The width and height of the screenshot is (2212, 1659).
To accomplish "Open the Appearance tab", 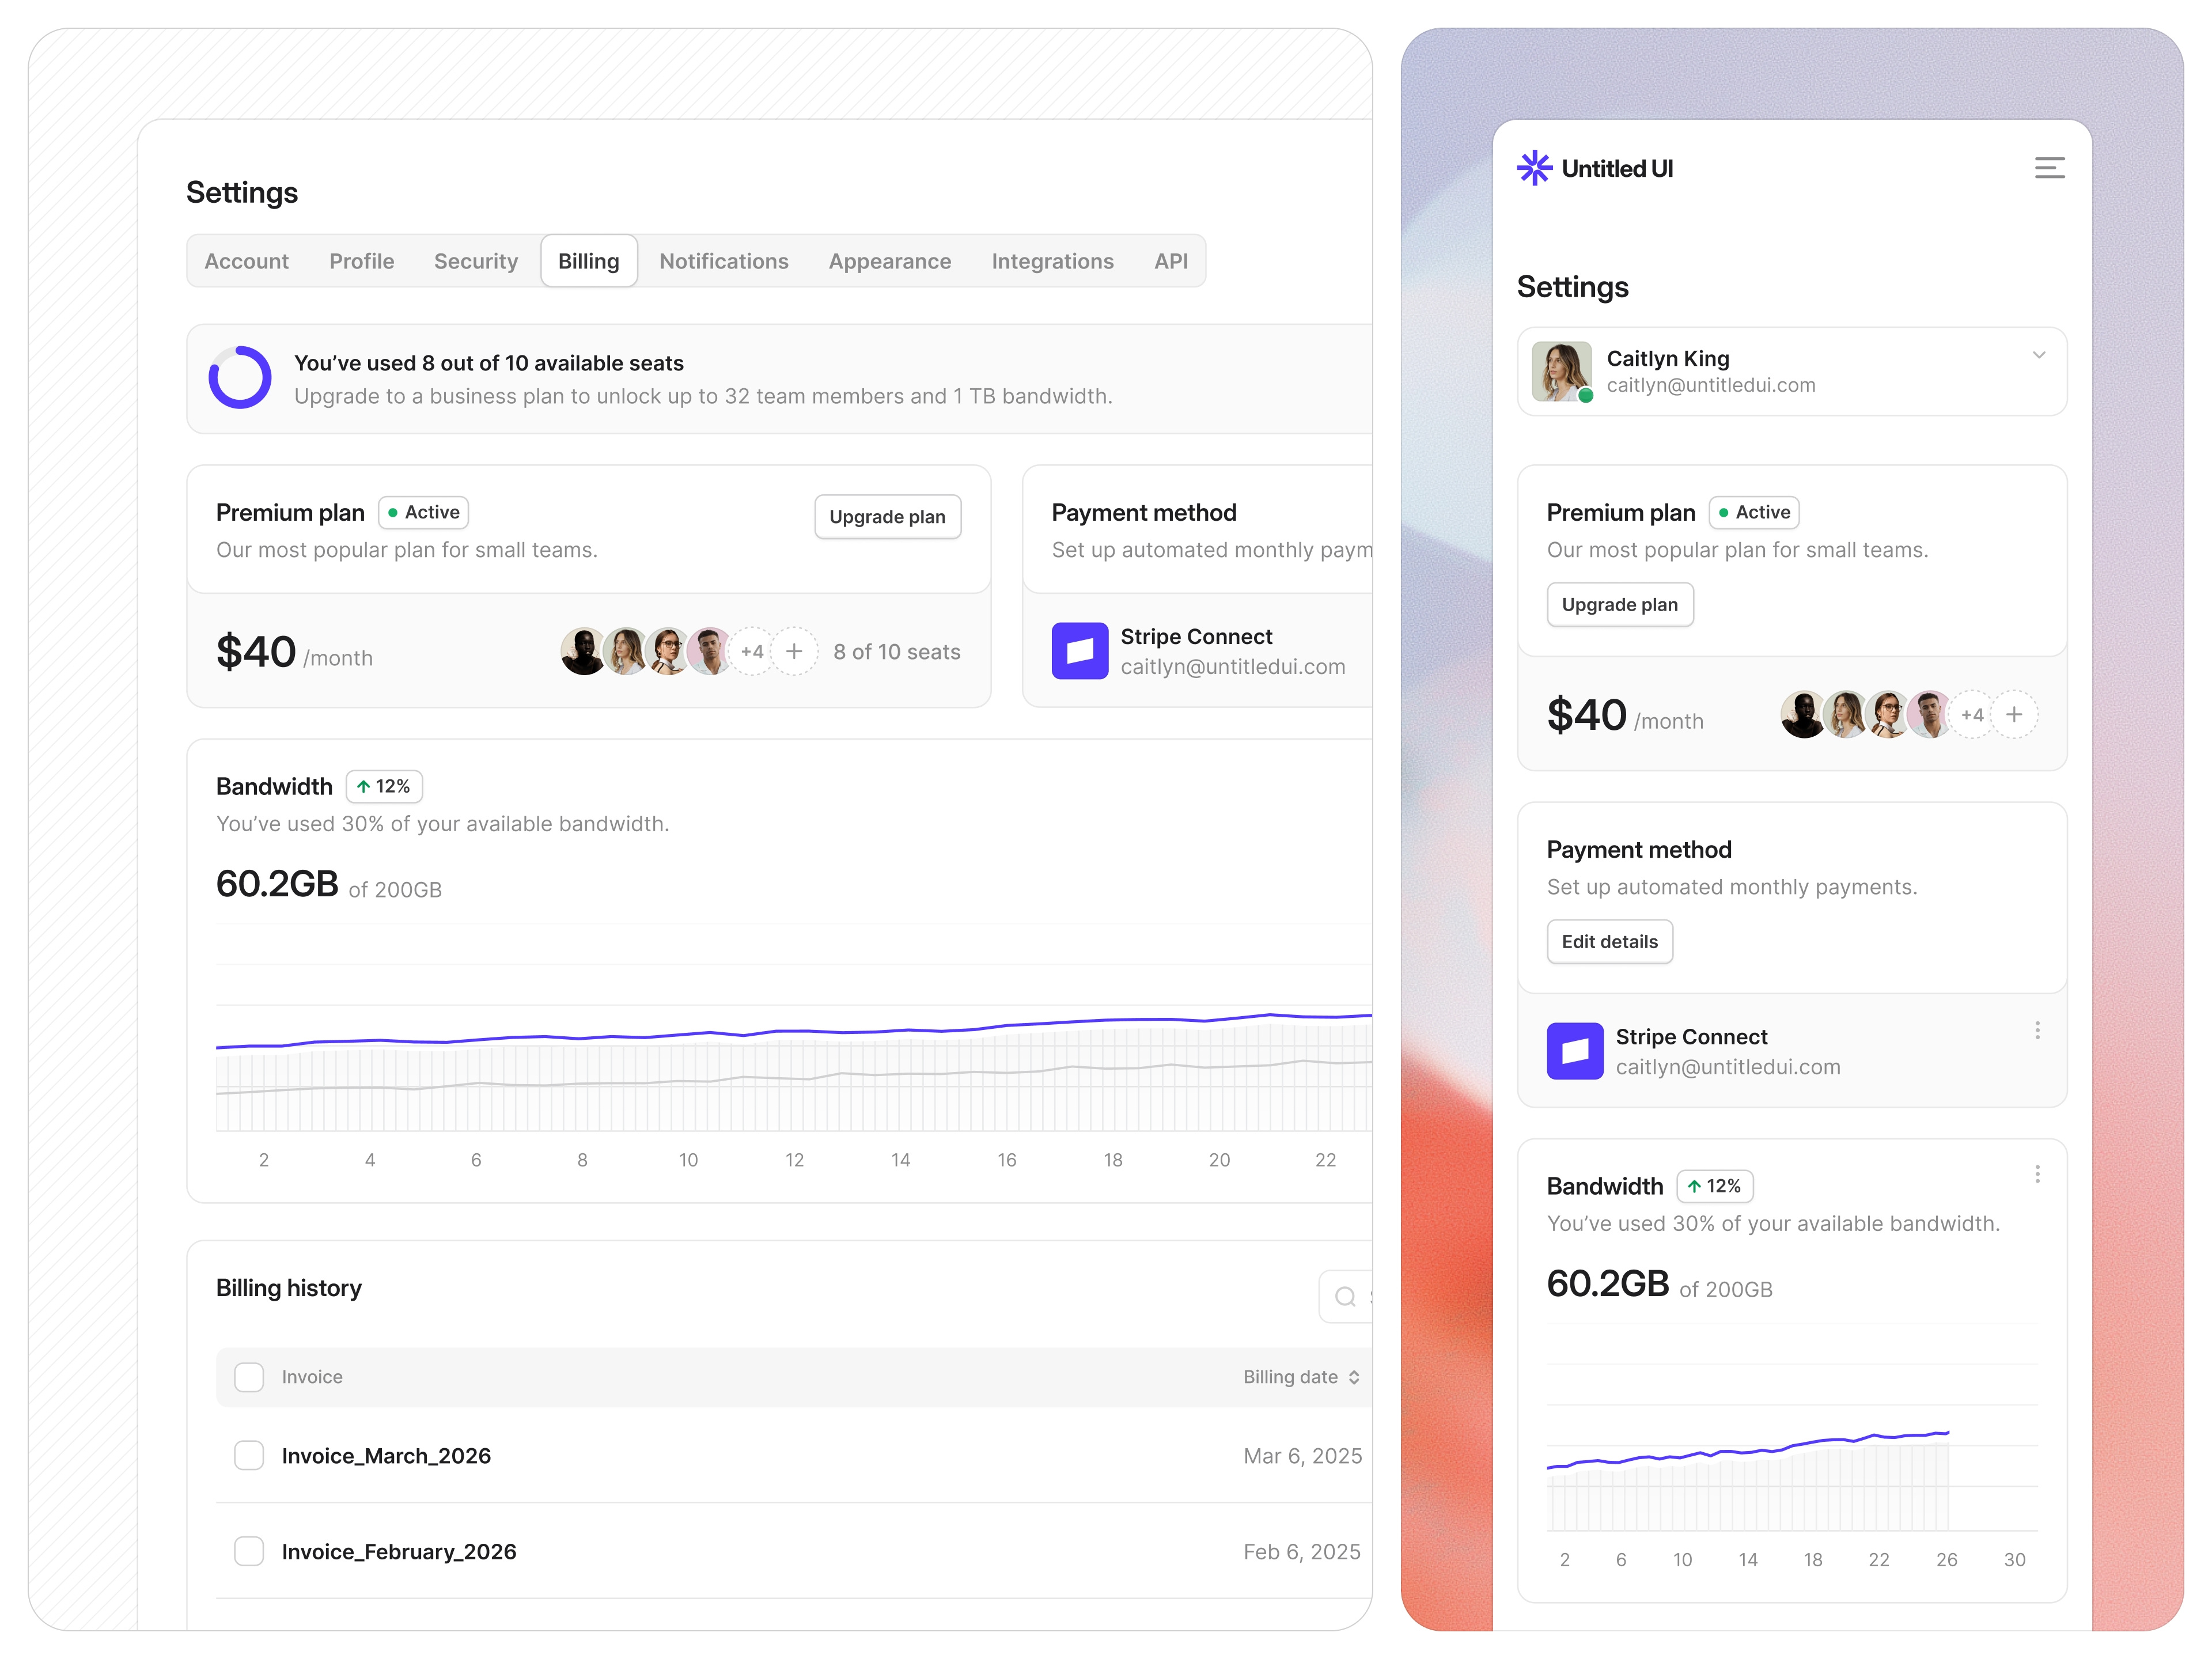I will (x=890, y=261).
